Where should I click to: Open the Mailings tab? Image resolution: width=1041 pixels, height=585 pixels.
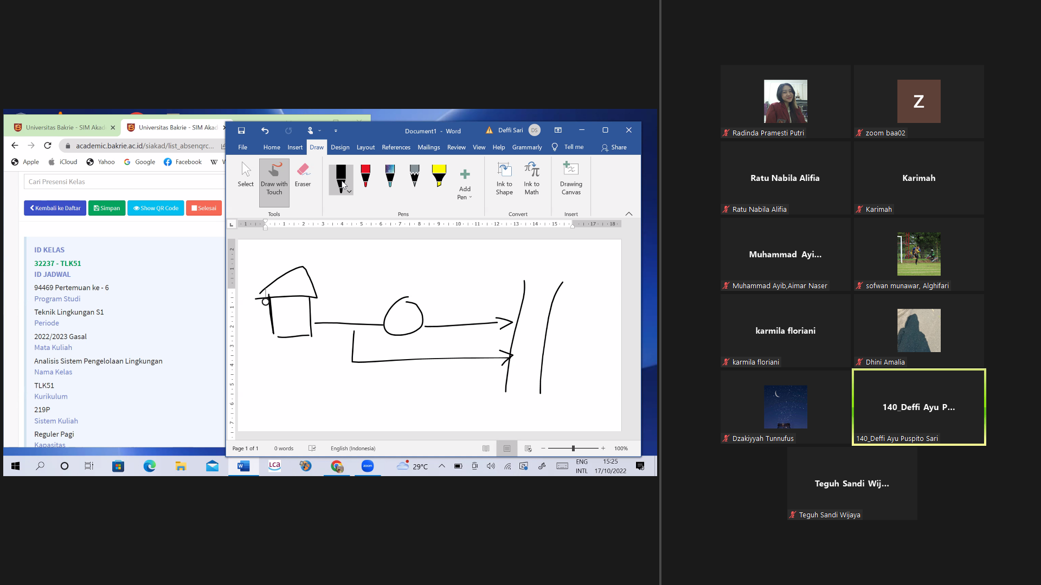click(428, 147)
